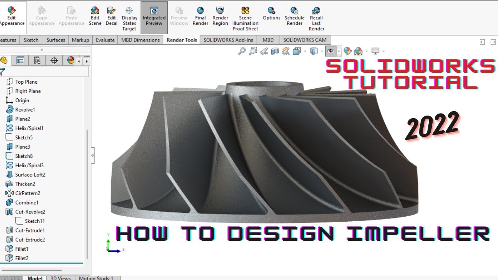Expand the Hide/Show Items dropdown arrow

pyautogui.click(x=339, y=51)
